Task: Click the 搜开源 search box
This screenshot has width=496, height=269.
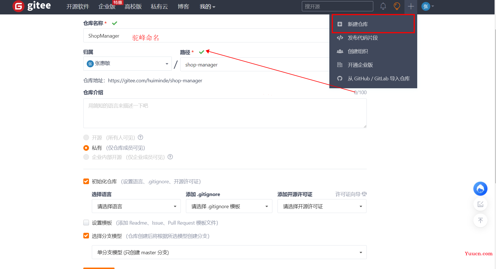Action: (337, 6)
